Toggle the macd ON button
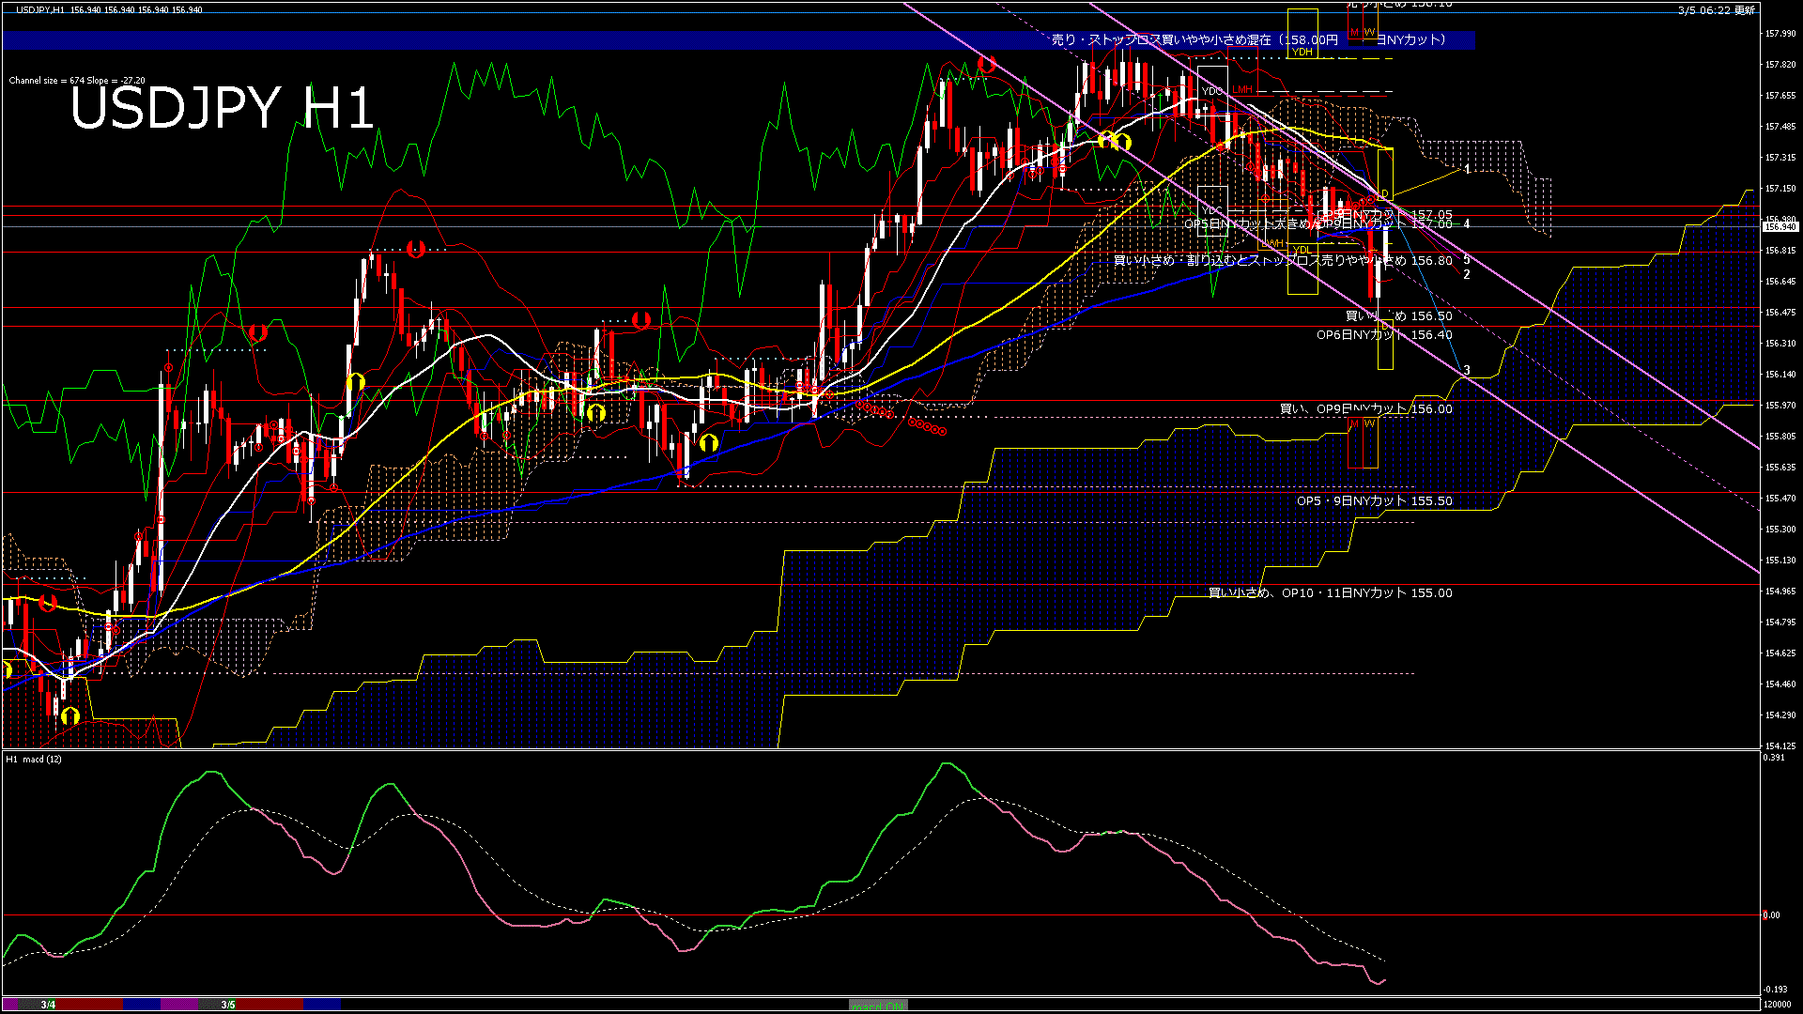1803x1014 pixels. click(x=878, y=1005)
